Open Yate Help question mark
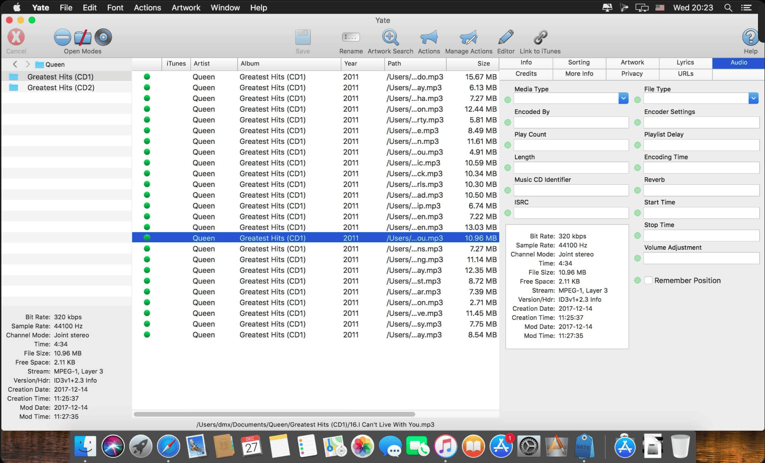The height and width of the screenshot is (463, 765). [750, 37]
